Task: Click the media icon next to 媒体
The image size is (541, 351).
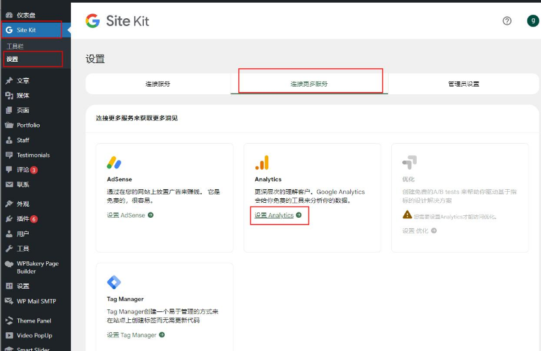Action: click(x=9, y=96)
